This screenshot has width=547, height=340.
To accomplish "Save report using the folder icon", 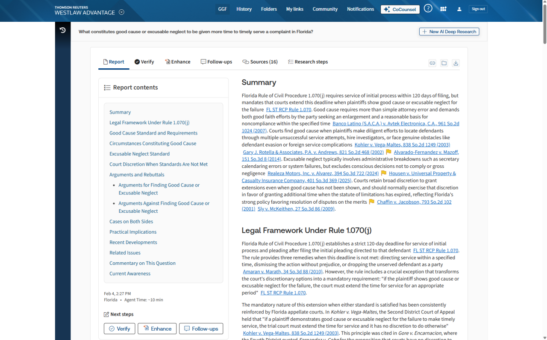I will pos(444,63).
